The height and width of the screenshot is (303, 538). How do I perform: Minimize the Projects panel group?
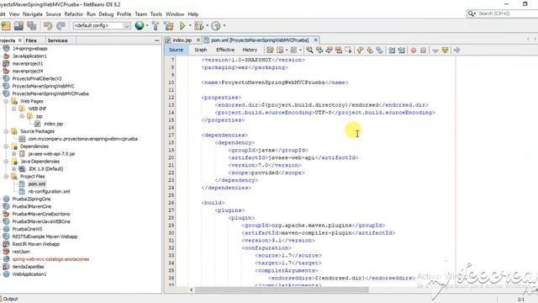click(x=157, y=40)
